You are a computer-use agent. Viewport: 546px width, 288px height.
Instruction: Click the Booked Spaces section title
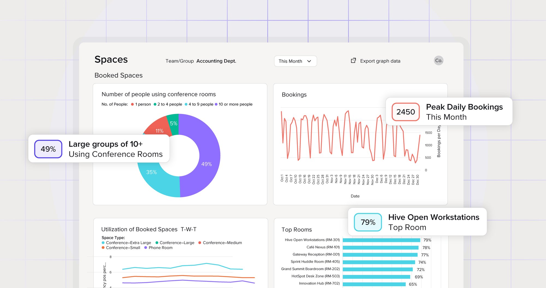pyautogui.click(x=118, y=75)
